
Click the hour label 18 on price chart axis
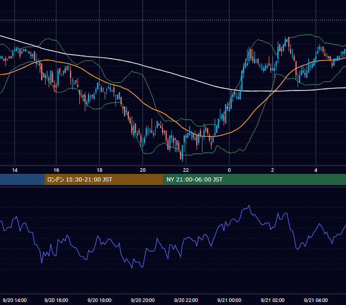click(x=100, y=170)
